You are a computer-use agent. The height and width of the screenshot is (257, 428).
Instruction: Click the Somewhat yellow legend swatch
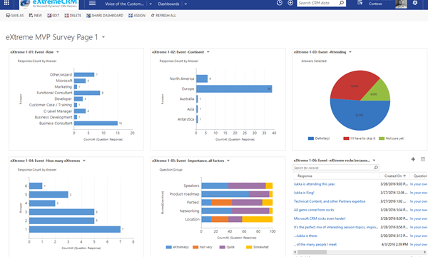point(249,247)
